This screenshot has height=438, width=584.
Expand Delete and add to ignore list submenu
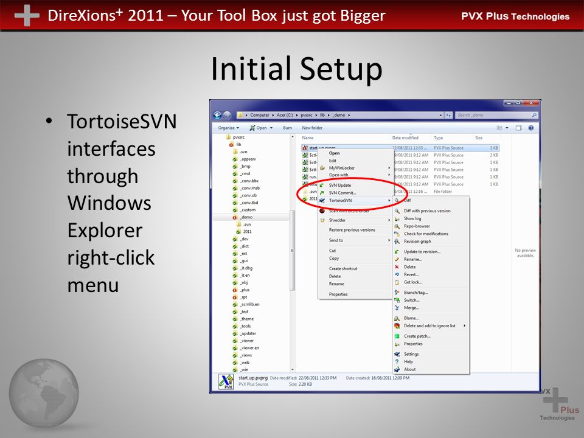coord(464,325)
